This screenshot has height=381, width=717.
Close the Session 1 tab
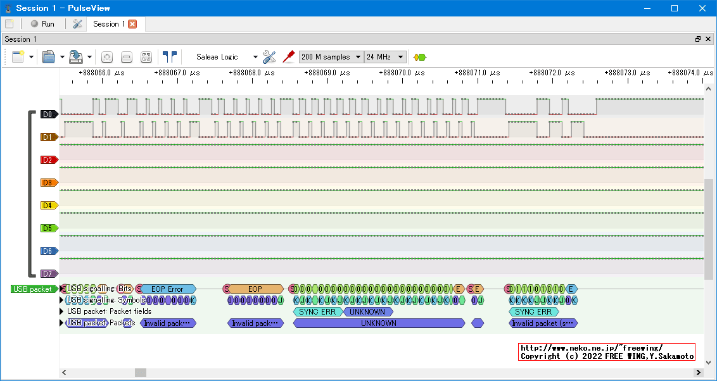pos(132,24)
